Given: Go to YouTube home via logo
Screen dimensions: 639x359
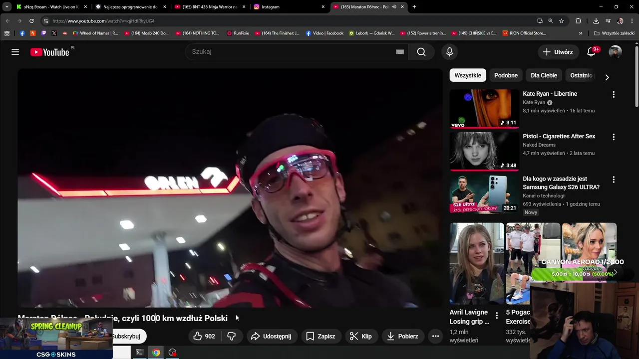Looking at the screenshot, I should coord(49,52).
